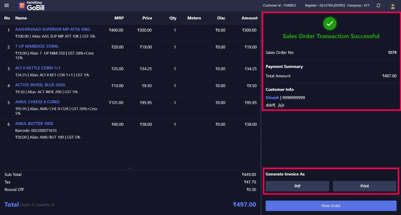Screen dimensions: 401x215
Task: Open ACTIVE WHEEL BLUE 200G item
Action: click(x=40, y=85)
